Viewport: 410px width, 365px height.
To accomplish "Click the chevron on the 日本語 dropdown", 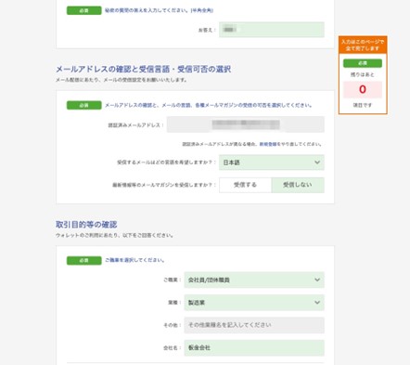I will (x=317, y=163).
